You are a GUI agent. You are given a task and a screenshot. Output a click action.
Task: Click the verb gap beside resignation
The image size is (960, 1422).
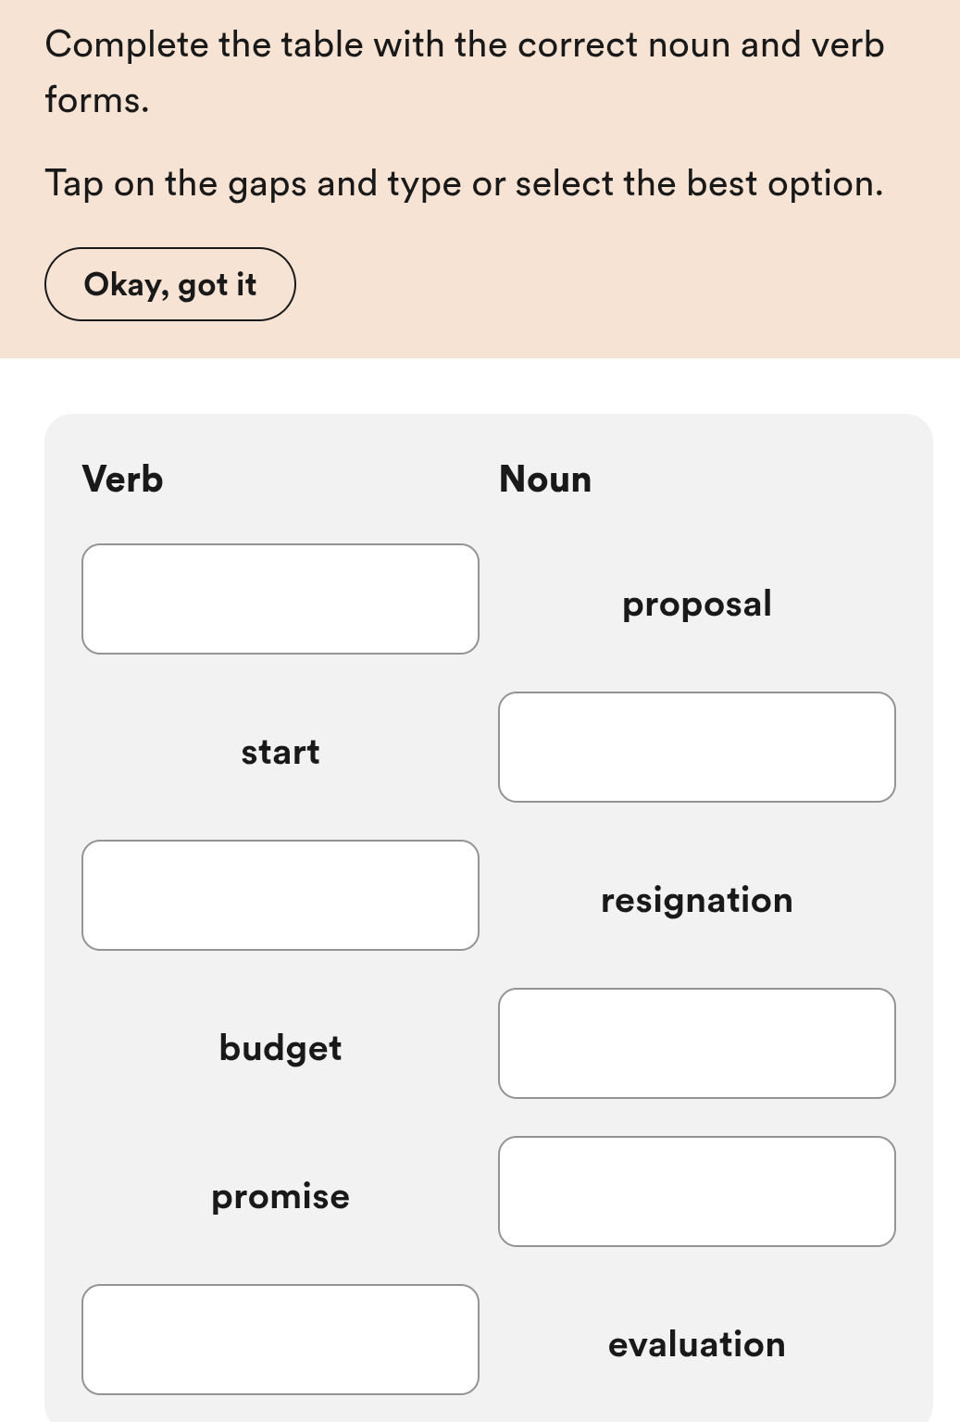tap(281, 895)
